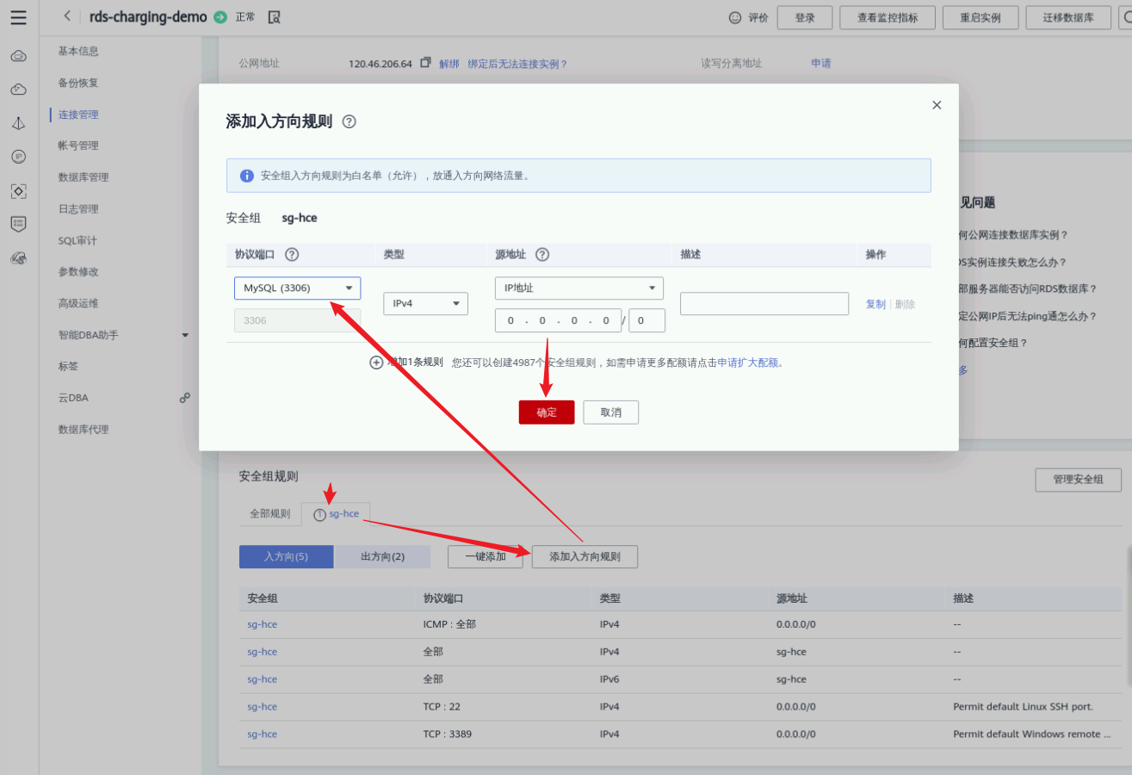This screenshot has height=775, width=1132.
Task: Click 管理安全组 button
Action: pyautogui.click(x=1078, y=480)
